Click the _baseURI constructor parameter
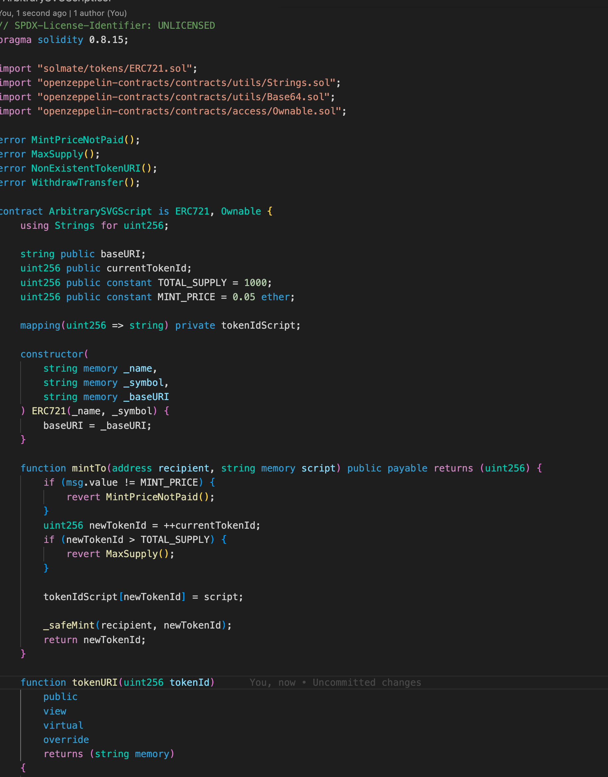Image resolution: width=608 pixels, height=777 pixels. click(146, 397)
